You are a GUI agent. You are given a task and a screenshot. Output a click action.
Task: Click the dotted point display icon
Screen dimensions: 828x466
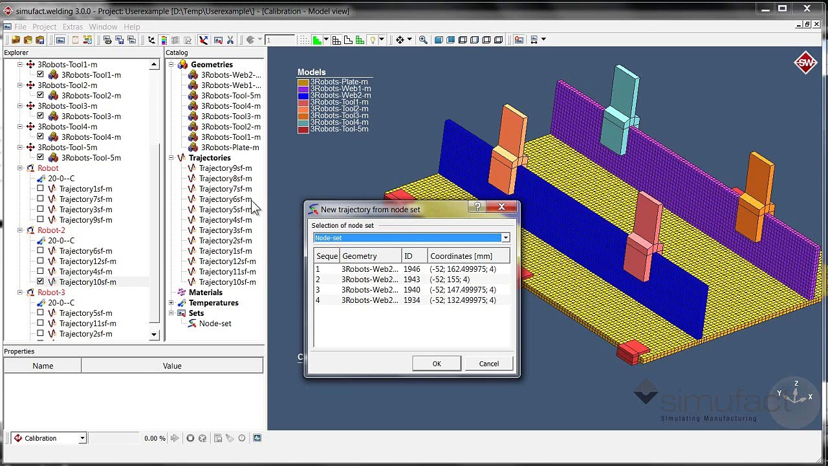305,40
